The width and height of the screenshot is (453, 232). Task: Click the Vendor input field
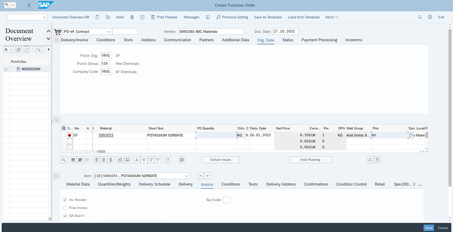click(211, 31)
